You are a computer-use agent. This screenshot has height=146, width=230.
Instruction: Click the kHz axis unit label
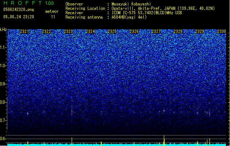click(3, 30)
